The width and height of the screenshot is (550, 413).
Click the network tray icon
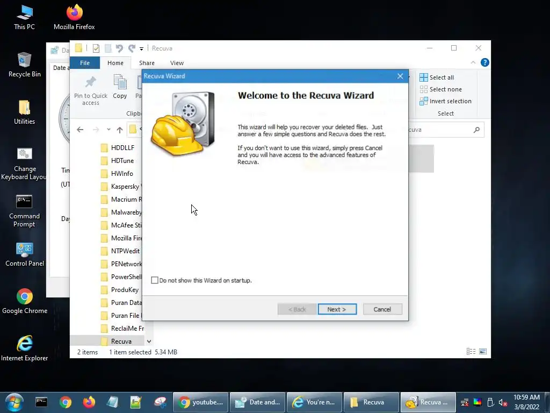465,402
